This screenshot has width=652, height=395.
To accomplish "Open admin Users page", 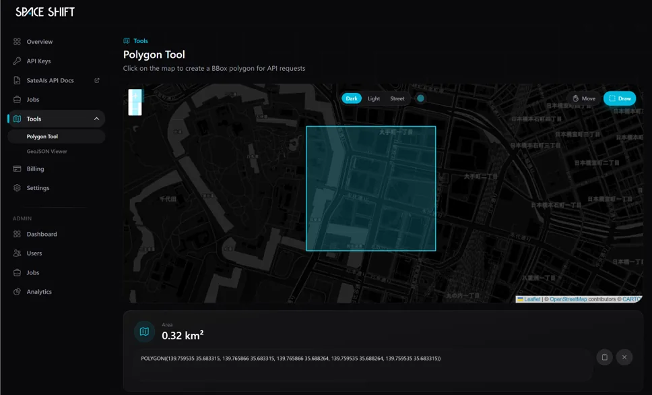I will pyautogui.click(x=34, y=253).
